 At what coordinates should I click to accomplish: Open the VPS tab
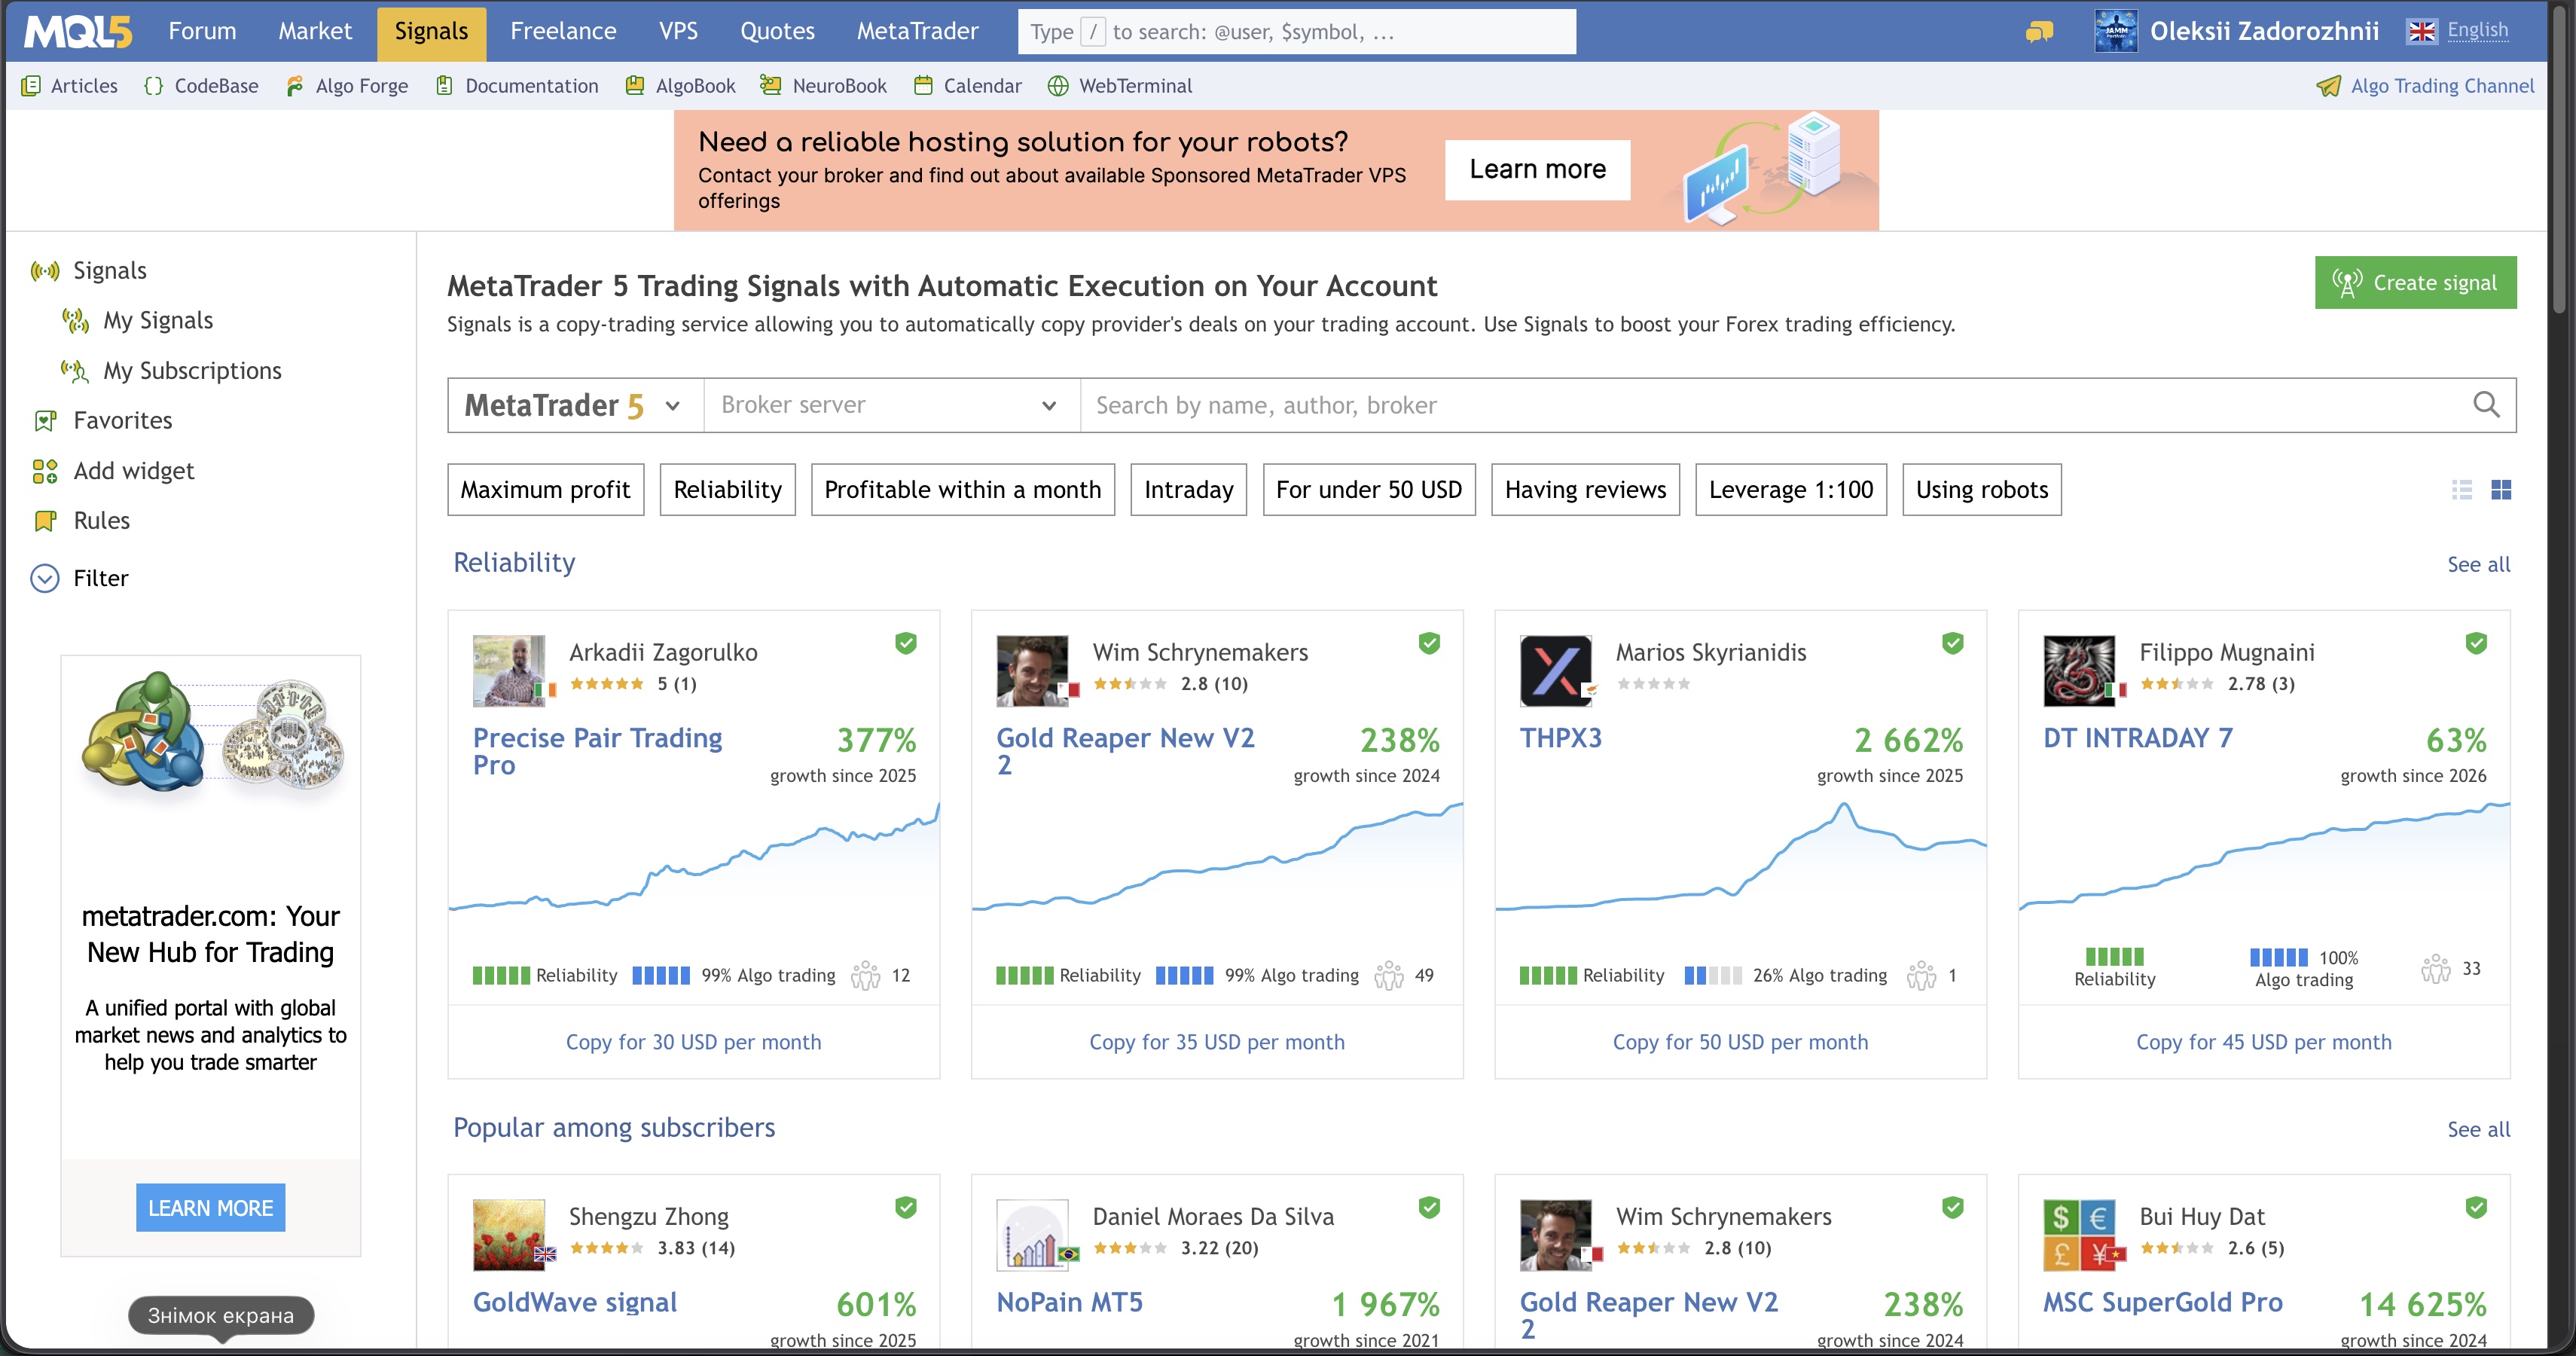pos(678,31)
